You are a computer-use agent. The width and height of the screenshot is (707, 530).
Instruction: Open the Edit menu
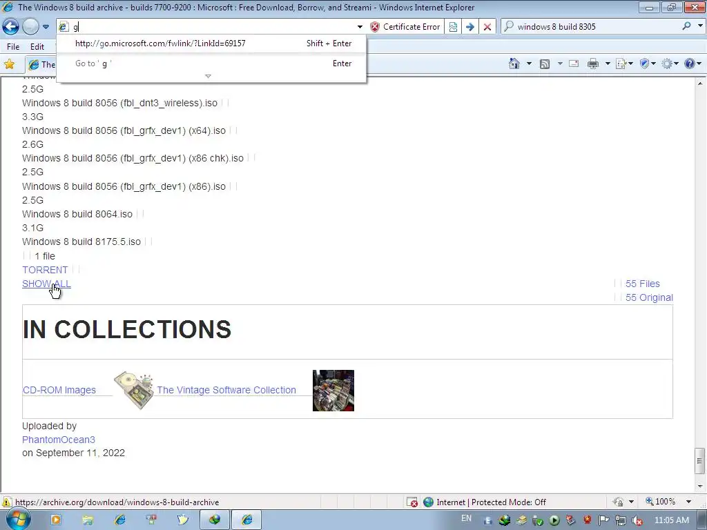click(37, 46)
